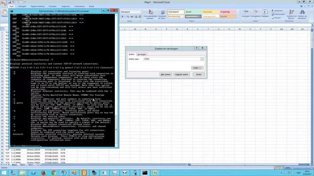
Task: Expand the number format Standaard dropdown
Action: coord(140,12)
